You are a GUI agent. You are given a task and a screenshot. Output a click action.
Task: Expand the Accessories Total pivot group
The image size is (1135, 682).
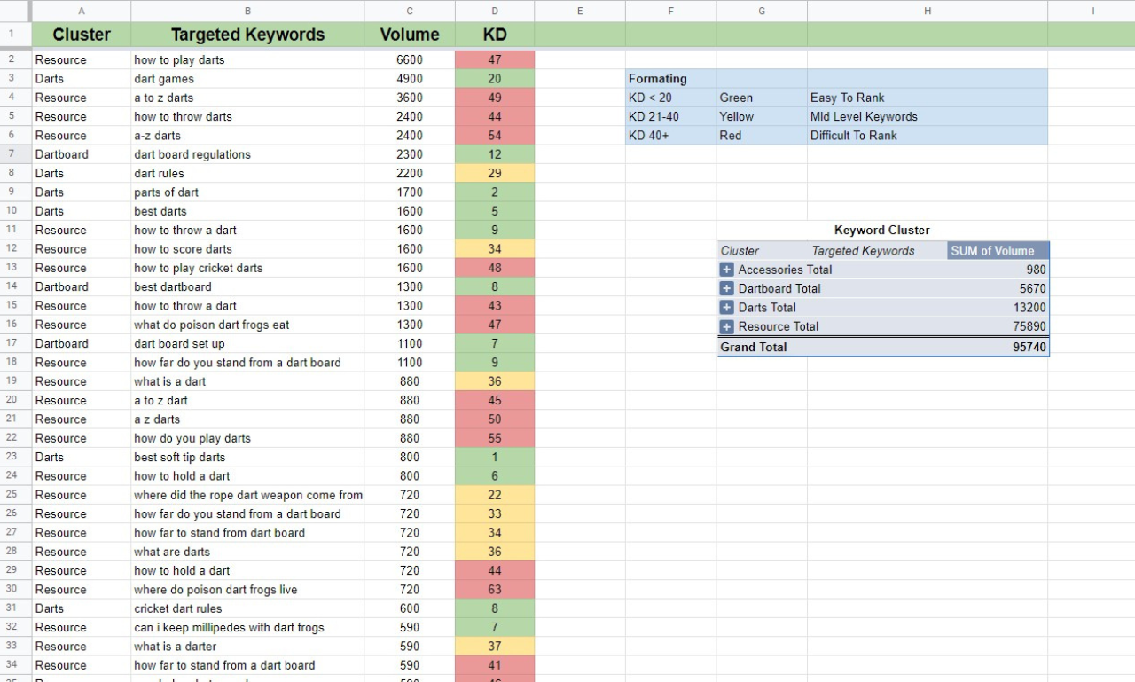(727, 270)
